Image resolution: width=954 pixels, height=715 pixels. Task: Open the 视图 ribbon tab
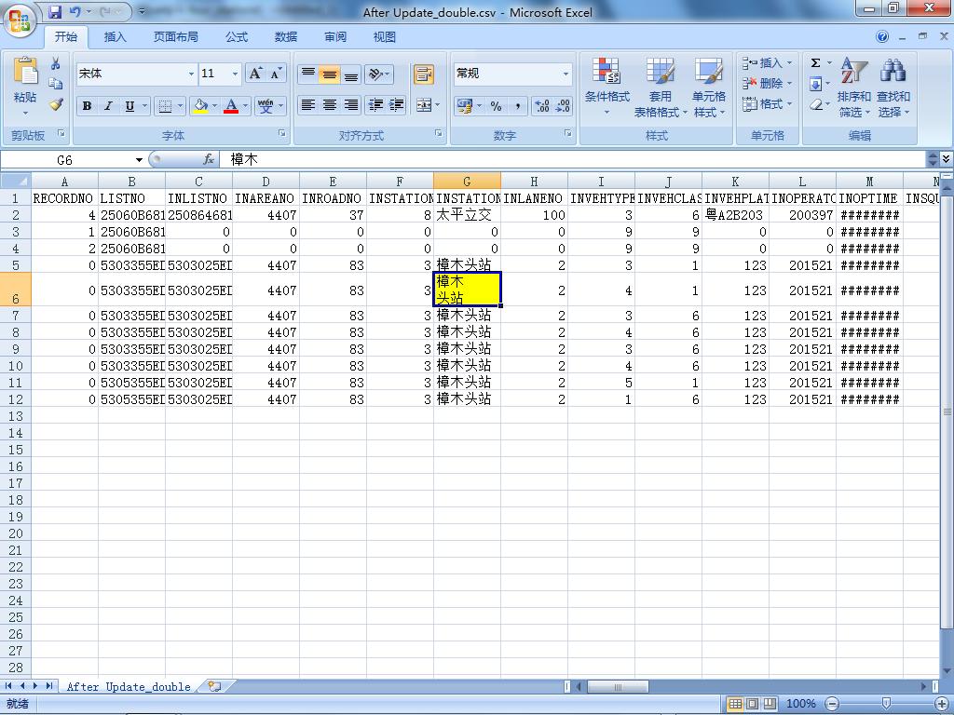click(x=385, y=37)
